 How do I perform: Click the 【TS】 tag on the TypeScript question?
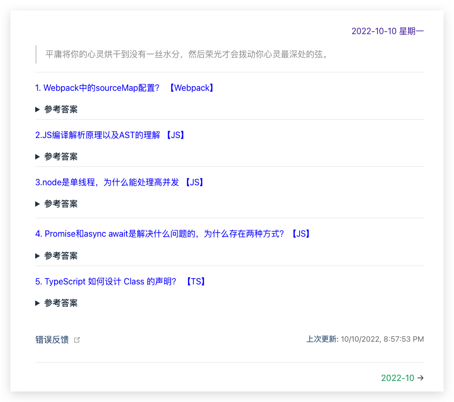coord(196,281)
